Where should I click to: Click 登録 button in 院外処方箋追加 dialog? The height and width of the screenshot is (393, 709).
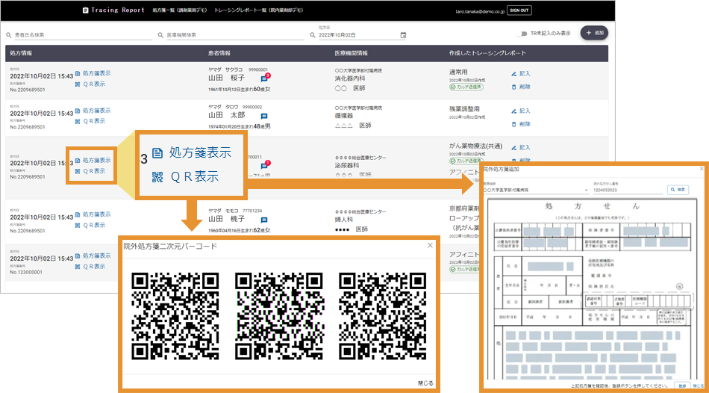682,386
